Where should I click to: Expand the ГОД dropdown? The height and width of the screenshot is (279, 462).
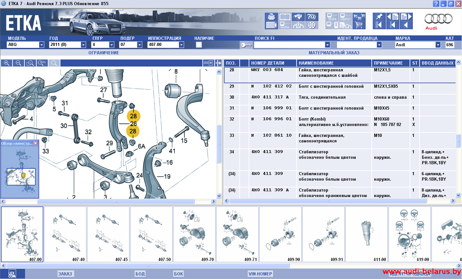point(83,45)
